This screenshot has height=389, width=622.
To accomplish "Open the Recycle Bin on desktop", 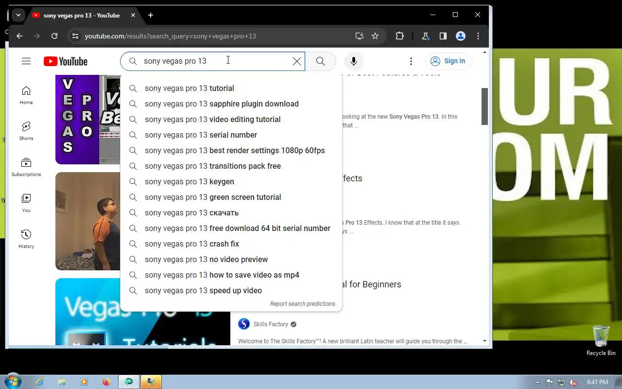I will pos(601,341).
